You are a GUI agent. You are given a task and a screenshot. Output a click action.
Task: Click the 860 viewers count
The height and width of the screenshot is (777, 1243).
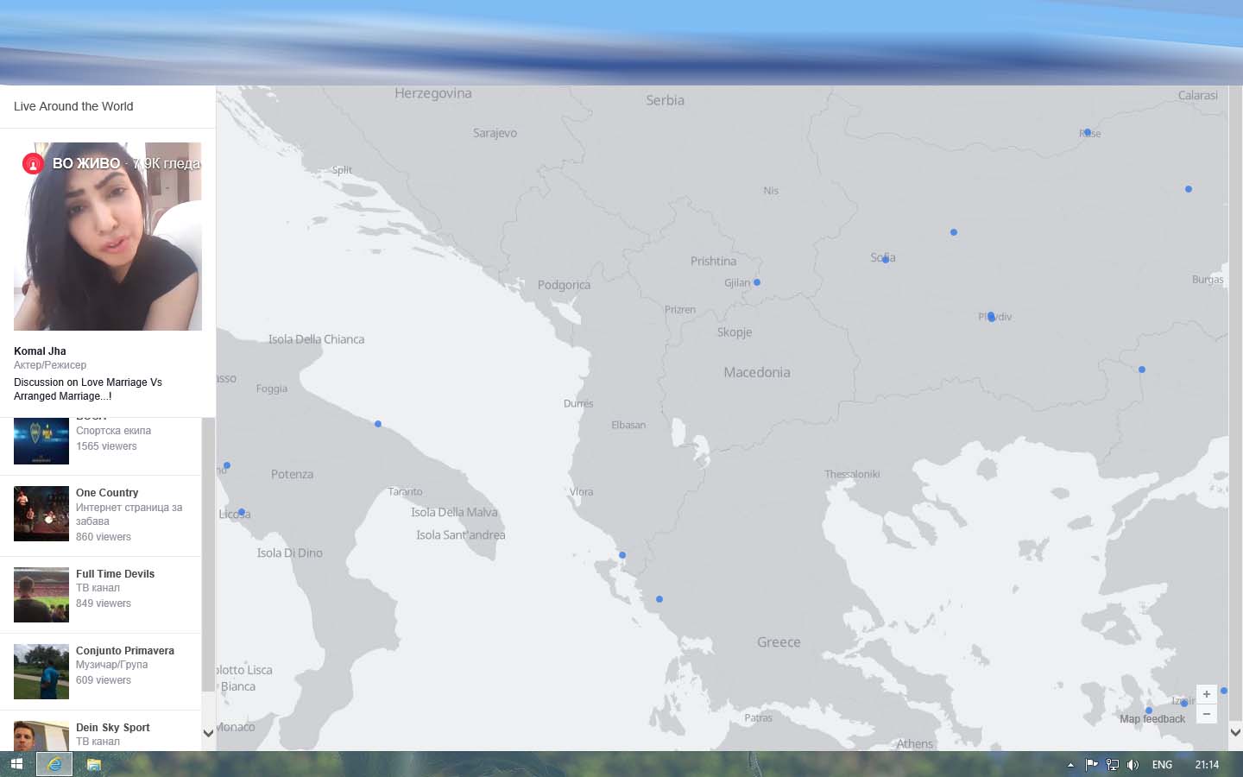[x=104, y=537]
